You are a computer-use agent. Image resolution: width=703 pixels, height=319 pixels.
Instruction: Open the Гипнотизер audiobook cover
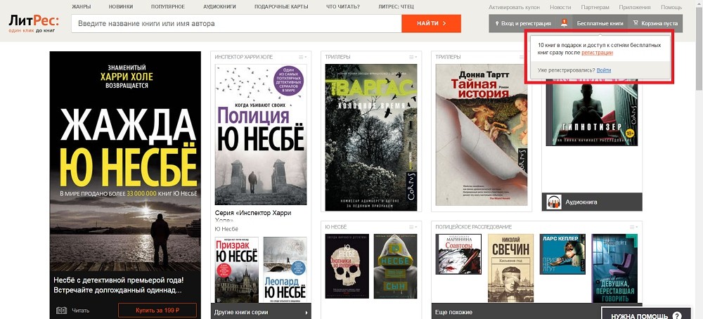click(x=592, y=115)
